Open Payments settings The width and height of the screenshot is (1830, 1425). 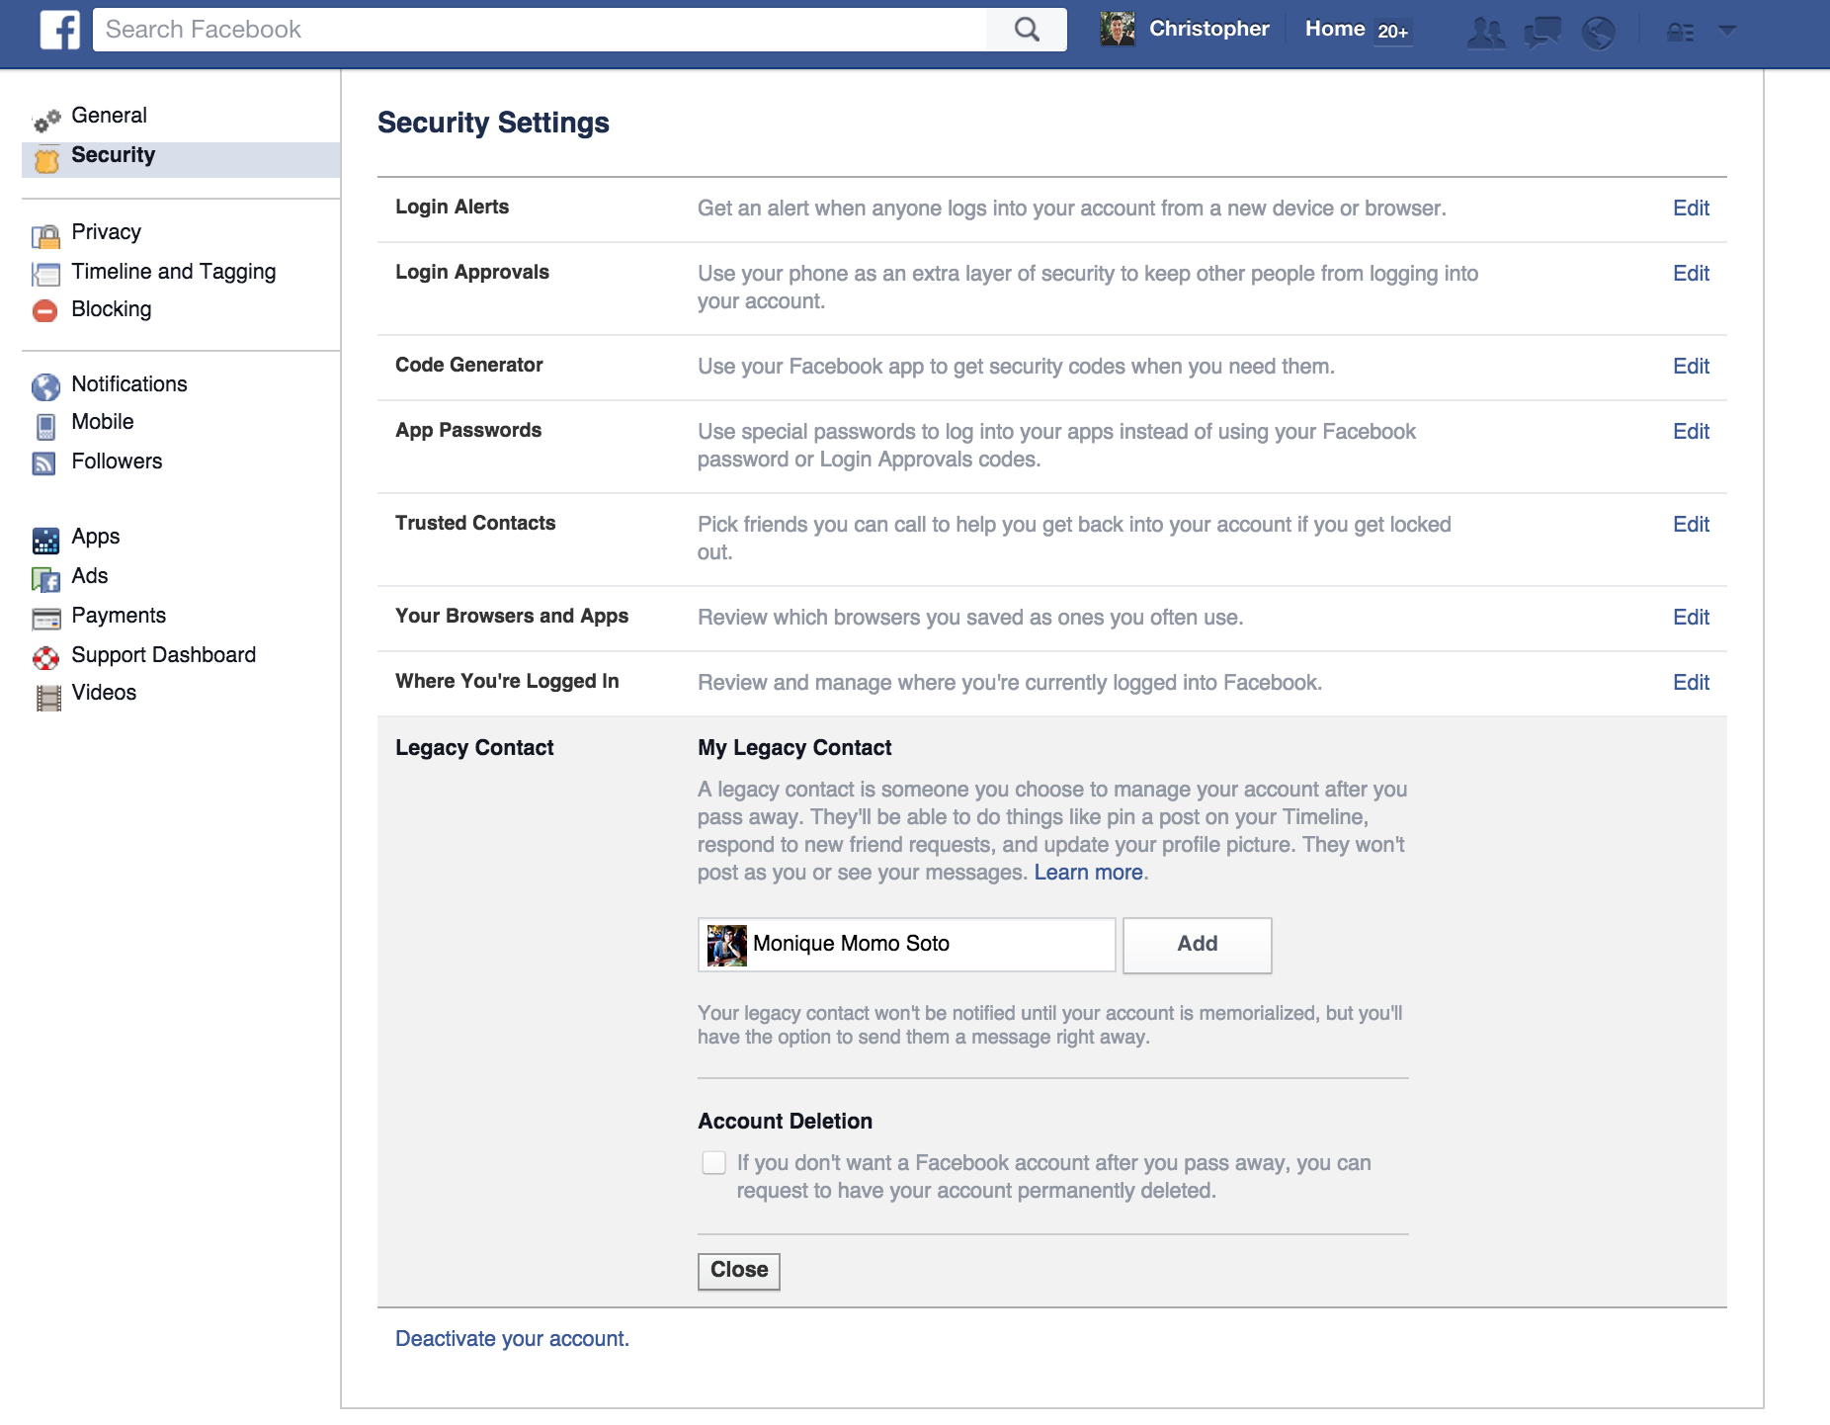point(118,616)
